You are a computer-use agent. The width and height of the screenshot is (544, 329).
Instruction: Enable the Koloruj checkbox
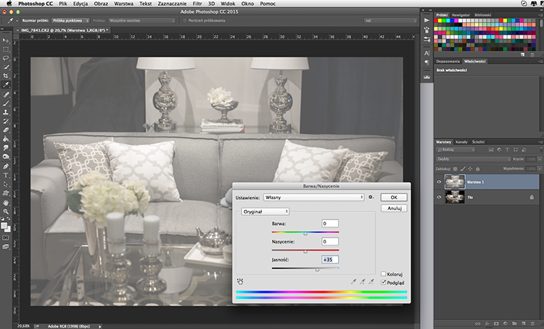[384, 274]
